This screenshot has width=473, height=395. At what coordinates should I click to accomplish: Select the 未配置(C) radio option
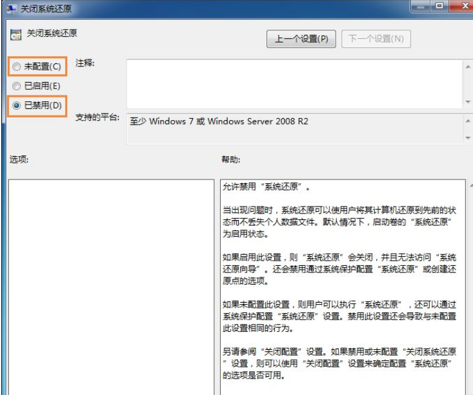pyautogui.click(x=16, y=66)
